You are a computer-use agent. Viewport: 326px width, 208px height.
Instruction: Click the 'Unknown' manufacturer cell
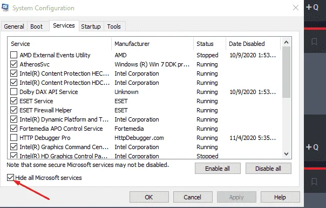coord(126,92)
